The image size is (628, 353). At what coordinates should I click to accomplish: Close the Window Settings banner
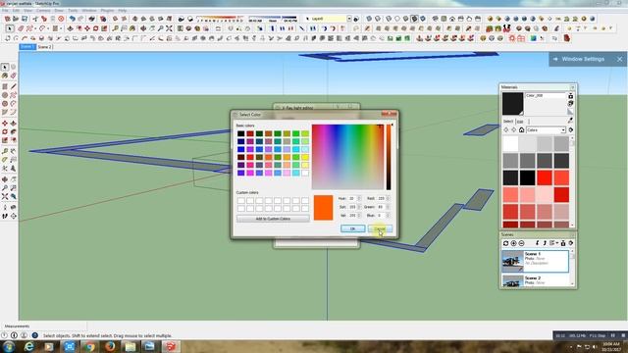point(619,59)
